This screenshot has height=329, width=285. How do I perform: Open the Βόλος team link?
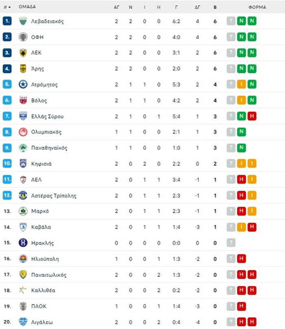39,101
